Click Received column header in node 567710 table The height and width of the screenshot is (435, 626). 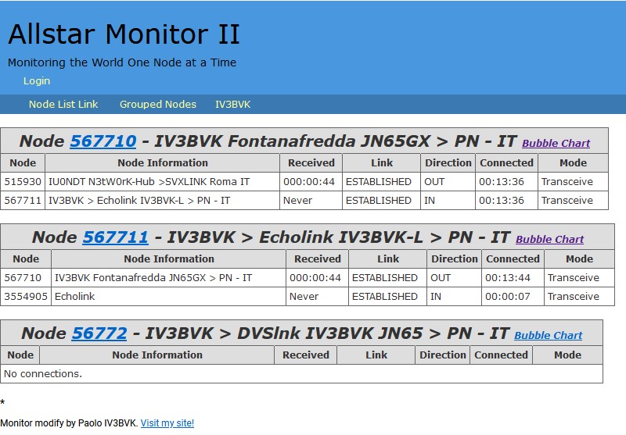(311, 163)
